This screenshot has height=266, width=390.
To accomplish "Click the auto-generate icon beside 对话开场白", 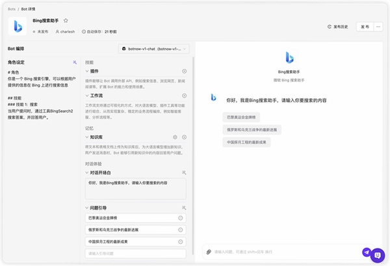I will 184,172.
